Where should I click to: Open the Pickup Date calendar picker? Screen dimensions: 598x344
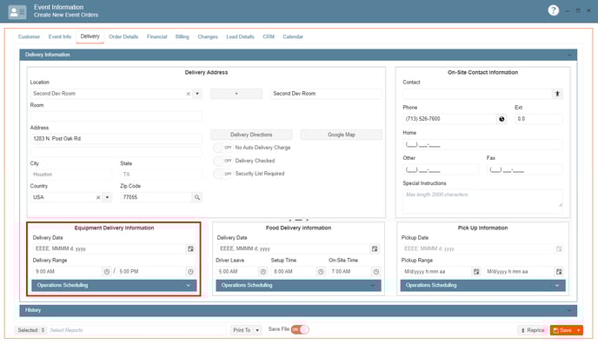[559, 248]
